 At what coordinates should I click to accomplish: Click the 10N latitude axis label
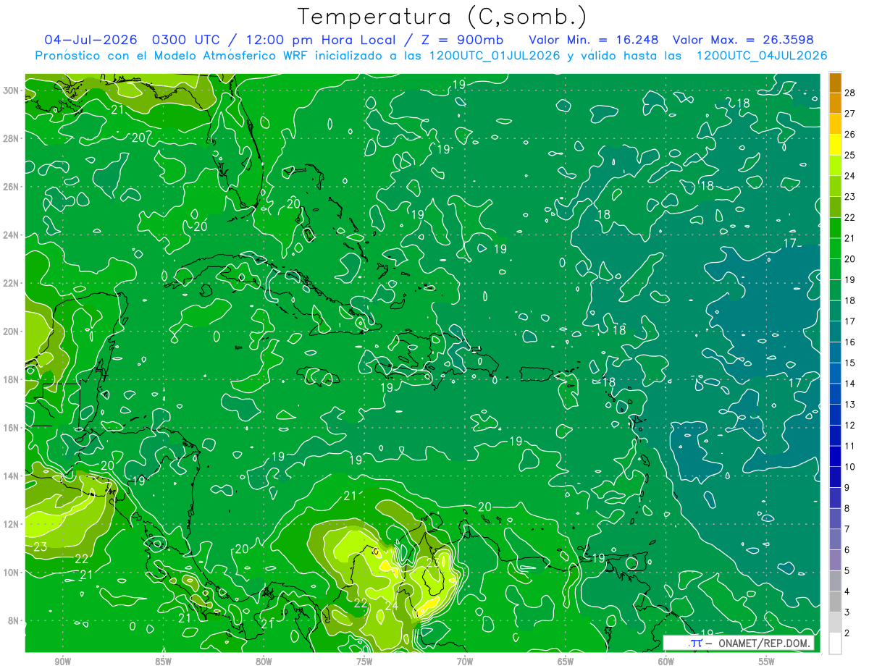(x=12, y=573)
